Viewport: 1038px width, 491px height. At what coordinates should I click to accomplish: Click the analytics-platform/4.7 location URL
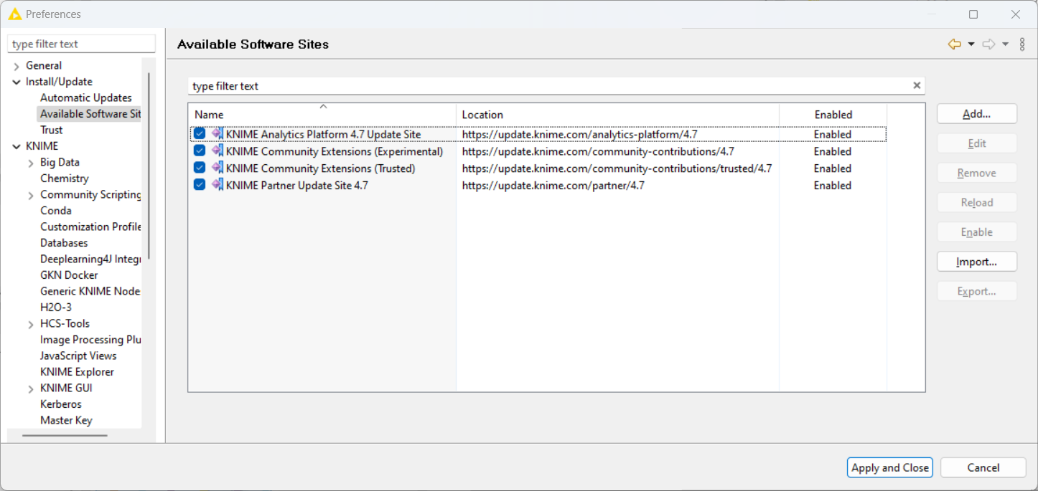coord(579,134)
